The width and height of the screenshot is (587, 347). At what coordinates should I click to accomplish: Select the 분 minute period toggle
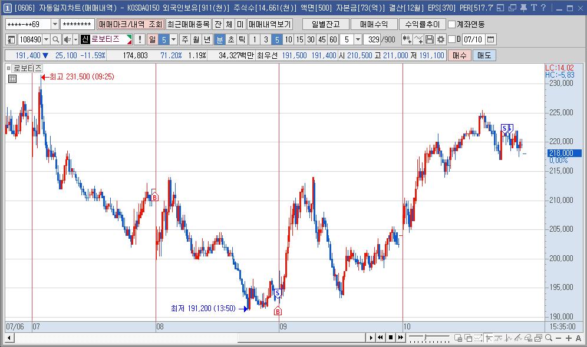pos(220,39)
